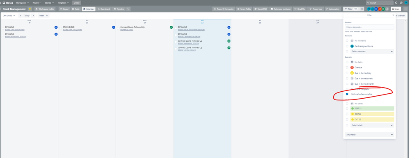Screen dimensions: 410x158
Task: Close the Filter panel
Action: (393, 16)
